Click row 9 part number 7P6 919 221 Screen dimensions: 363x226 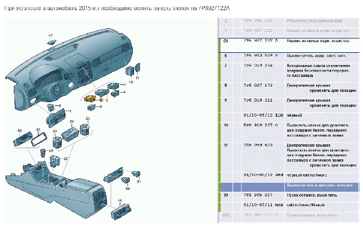click(258, 100)
